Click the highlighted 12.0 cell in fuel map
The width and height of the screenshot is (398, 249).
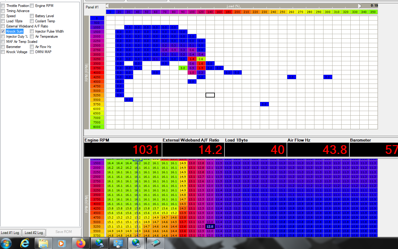click(210, 226)
